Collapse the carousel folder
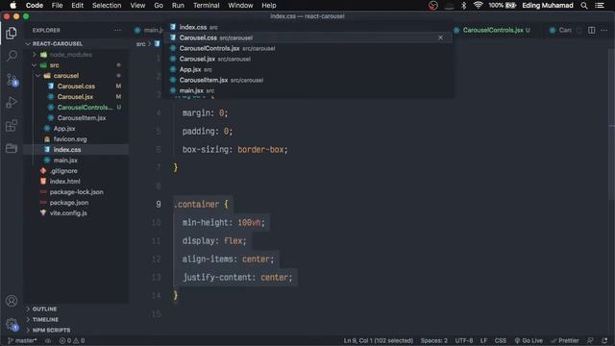 38,76
